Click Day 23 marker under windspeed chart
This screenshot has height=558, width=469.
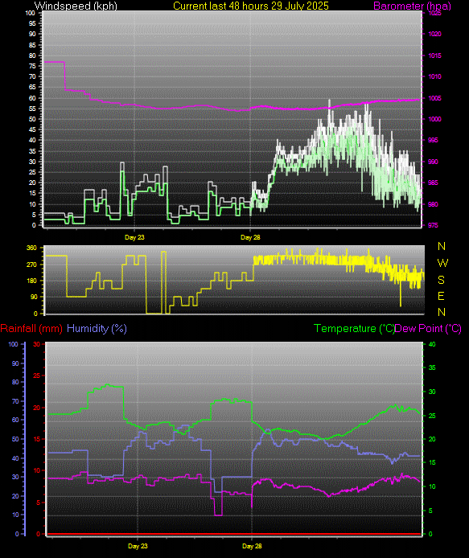(134, 237)
